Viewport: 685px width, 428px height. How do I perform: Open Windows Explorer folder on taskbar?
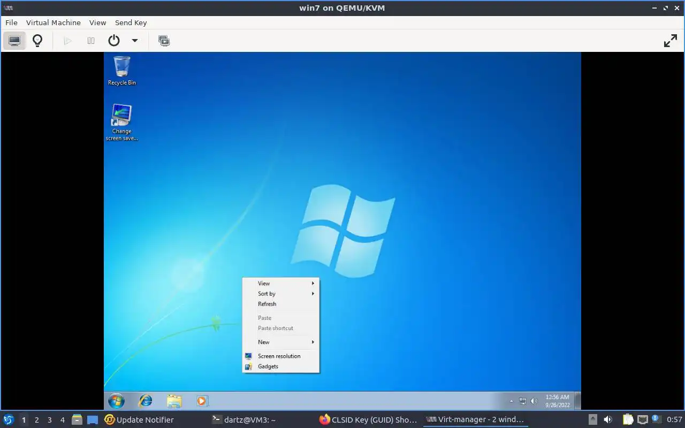tap(174, 401)
